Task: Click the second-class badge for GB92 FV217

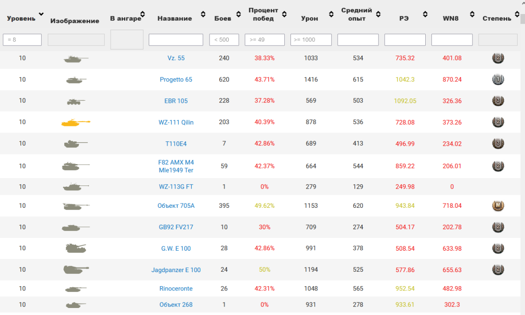Action: coord(498,227)
